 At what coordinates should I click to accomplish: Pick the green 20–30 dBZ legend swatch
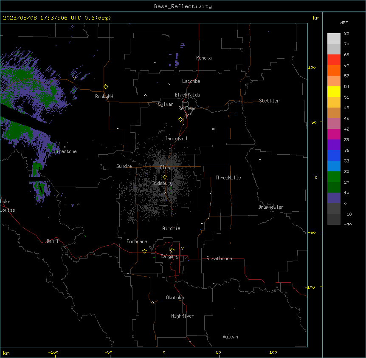pos(334,177)
